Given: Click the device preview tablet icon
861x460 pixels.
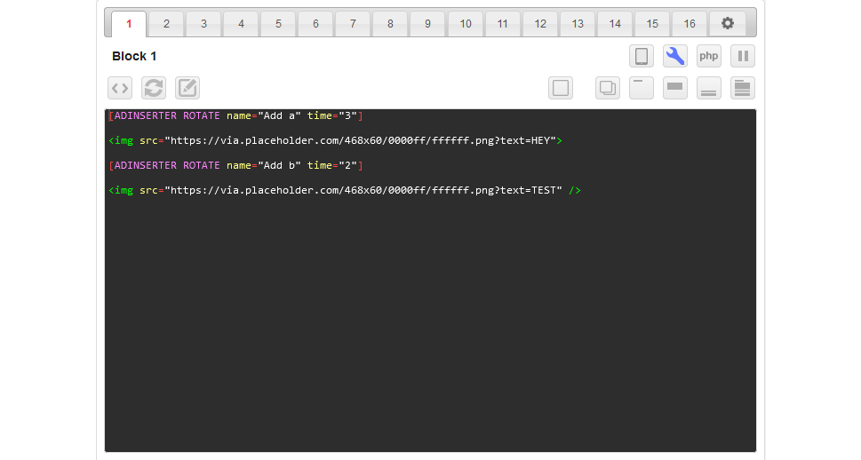Looking at the screenshot, I should (642, 56).
